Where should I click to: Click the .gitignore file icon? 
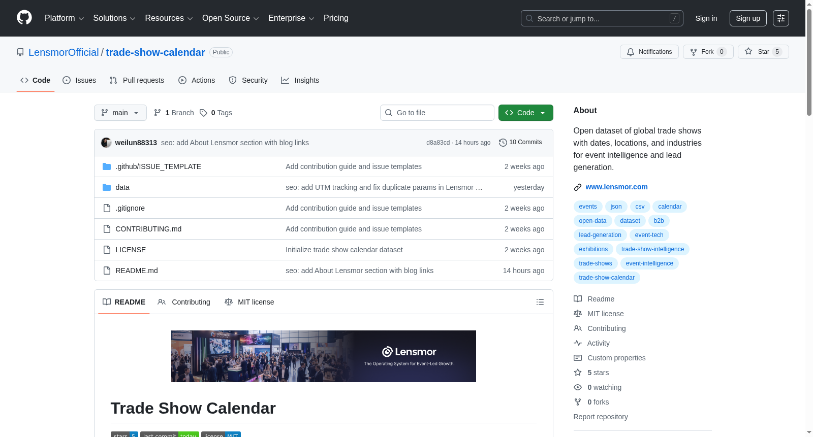pos(107,208)
